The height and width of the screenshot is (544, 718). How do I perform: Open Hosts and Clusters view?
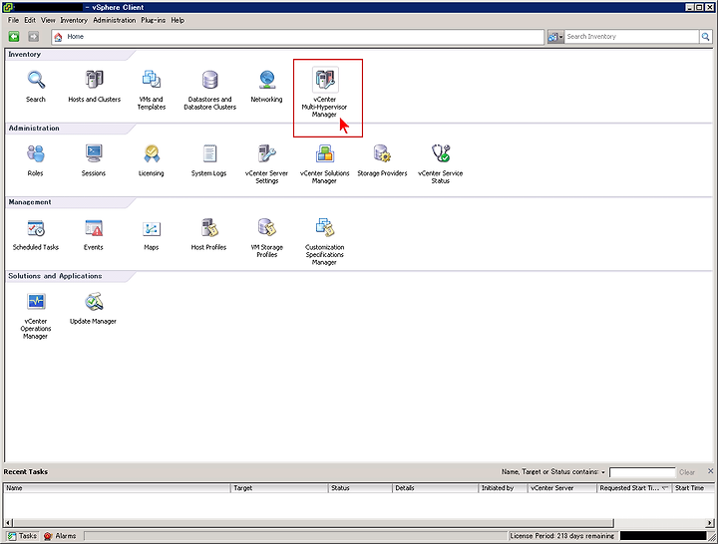click(x=95, y=80)
